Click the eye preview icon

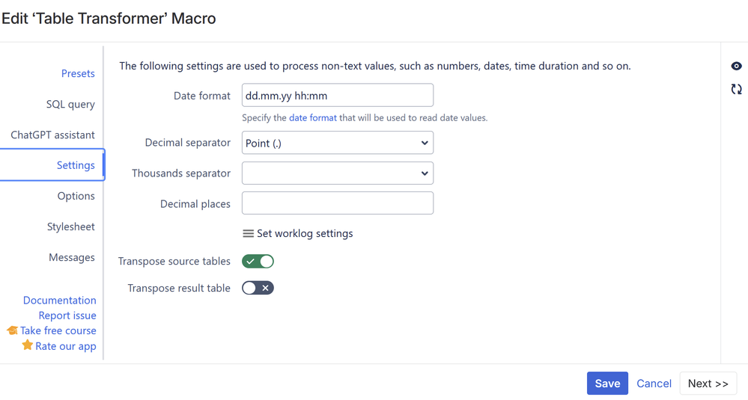coord(737,66)
